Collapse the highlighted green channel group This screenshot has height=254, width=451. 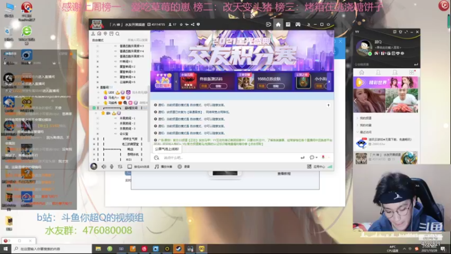coord(94,108)
